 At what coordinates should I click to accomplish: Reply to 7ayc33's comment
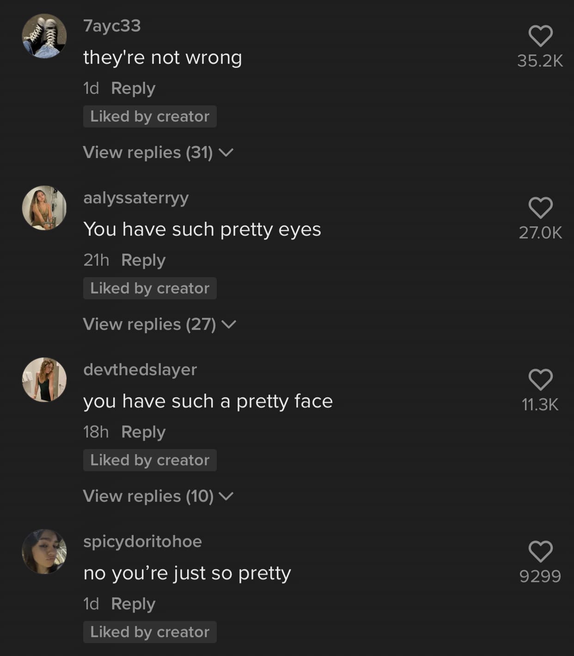click(x=133, y=88)
